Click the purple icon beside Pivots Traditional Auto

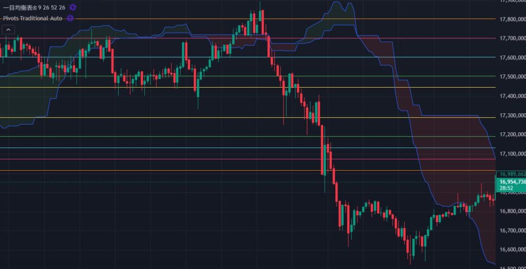tap(70, 18)
